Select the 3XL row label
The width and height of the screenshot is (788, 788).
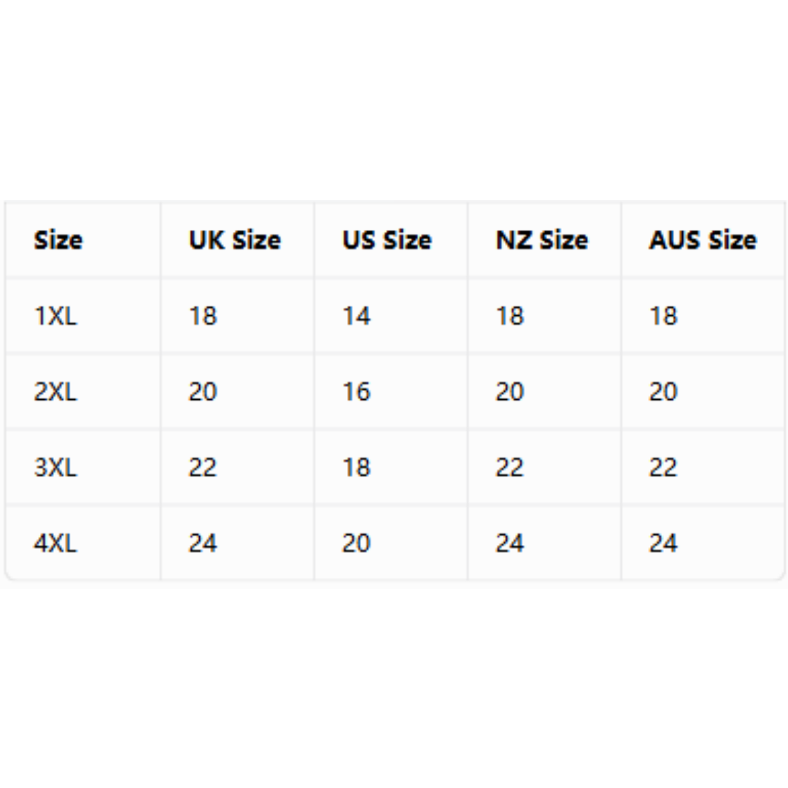[55, 468]
